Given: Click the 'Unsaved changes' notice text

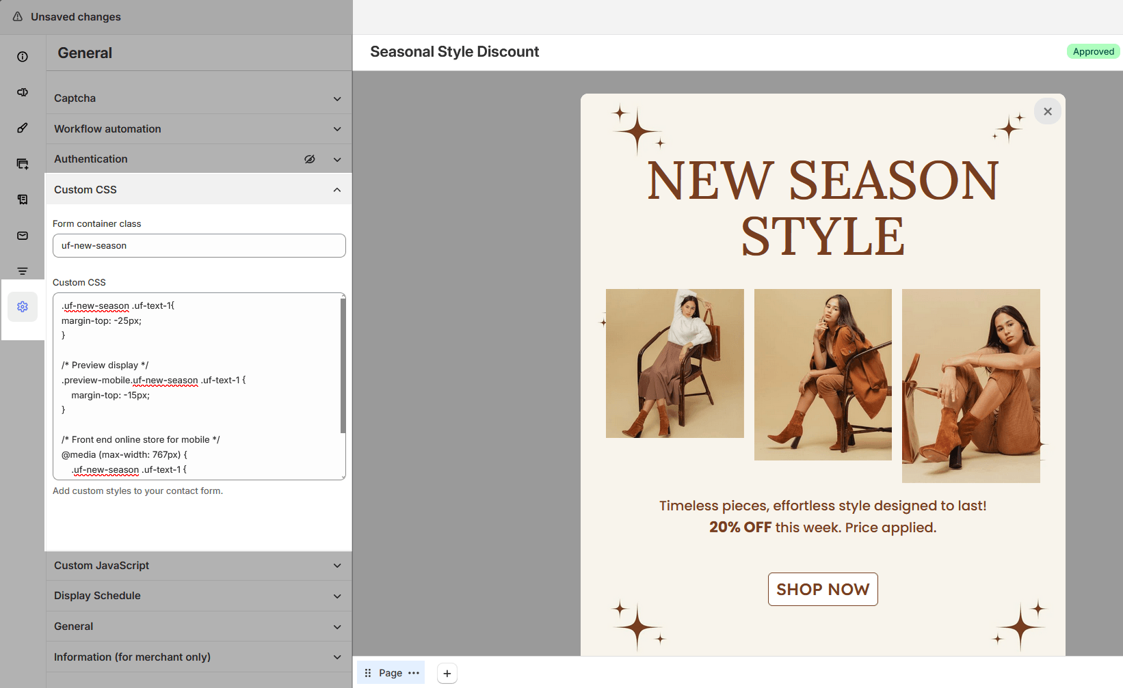Looking at the screenshot, I should [76, 17].
